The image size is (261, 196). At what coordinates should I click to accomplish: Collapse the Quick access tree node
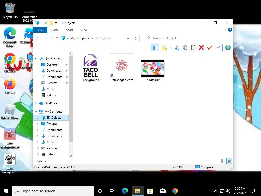click(36, 58)
